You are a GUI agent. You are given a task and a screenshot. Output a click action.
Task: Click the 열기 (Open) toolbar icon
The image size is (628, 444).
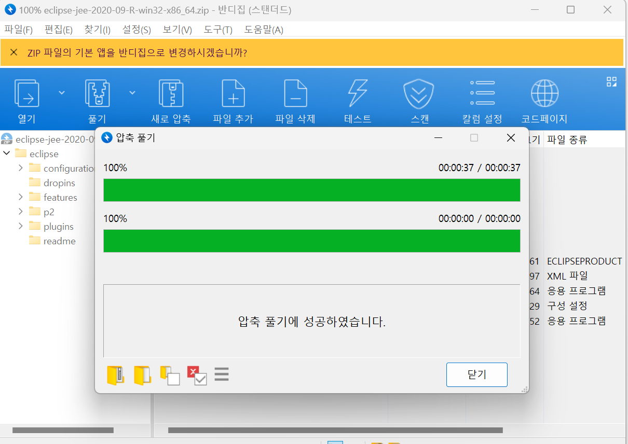(27, 93)
